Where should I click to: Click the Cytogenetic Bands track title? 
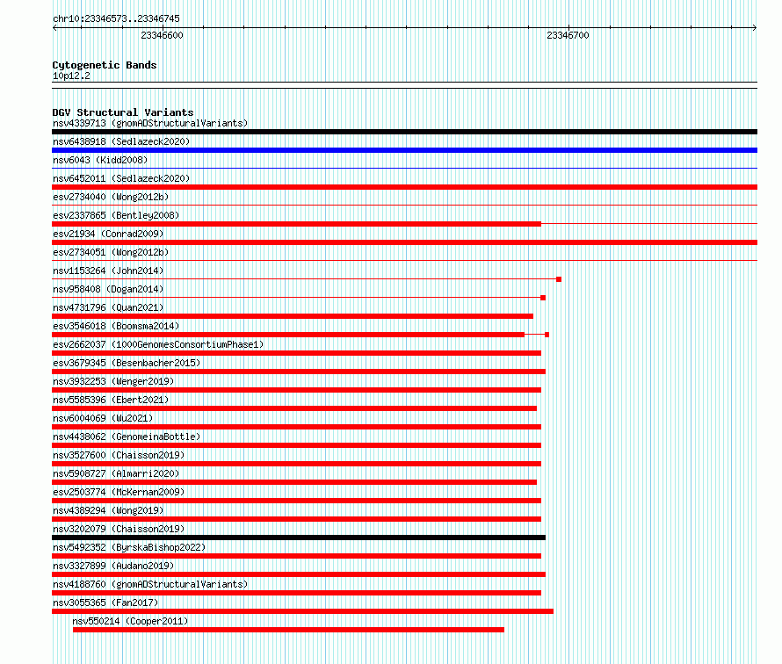click(105, 65)
